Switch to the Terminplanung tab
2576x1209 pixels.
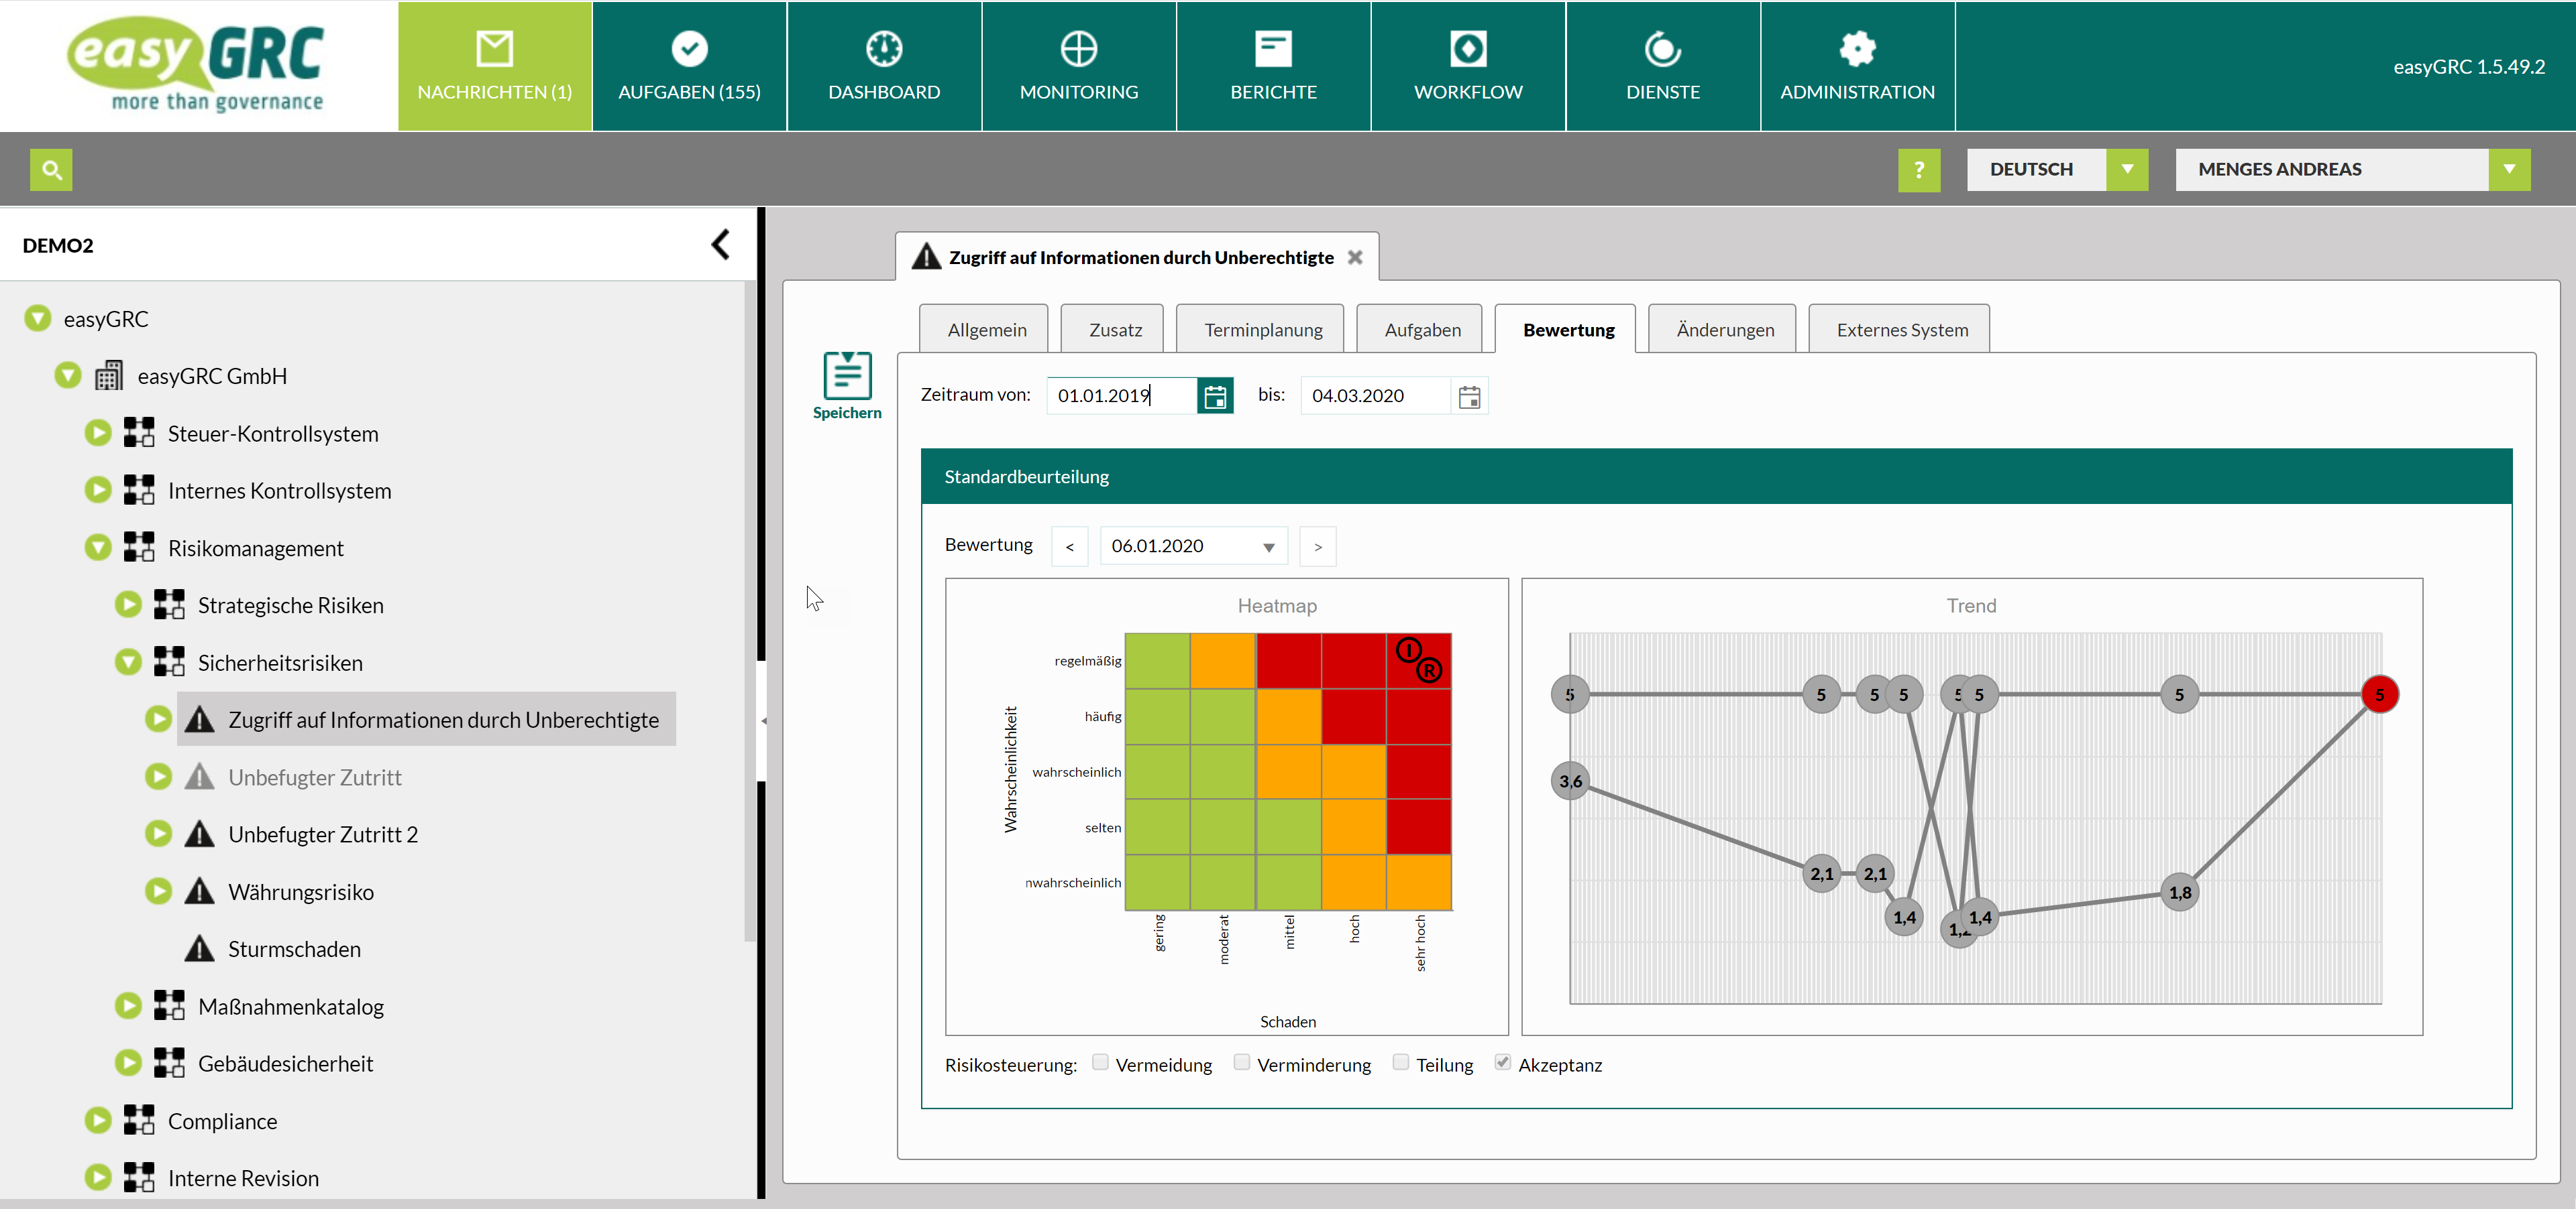click(1262, 330)
